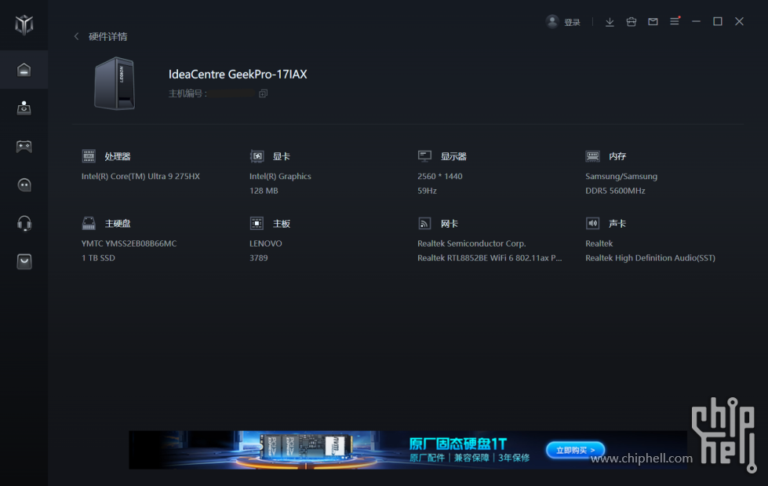Select the YMTC YMSS2EB08B66MC disk model
This screenshot has height=486, width=768.
[x=129, y=243]
